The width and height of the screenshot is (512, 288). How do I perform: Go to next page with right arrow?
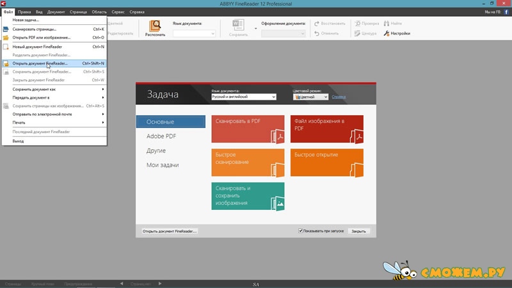tap(160, 284)
